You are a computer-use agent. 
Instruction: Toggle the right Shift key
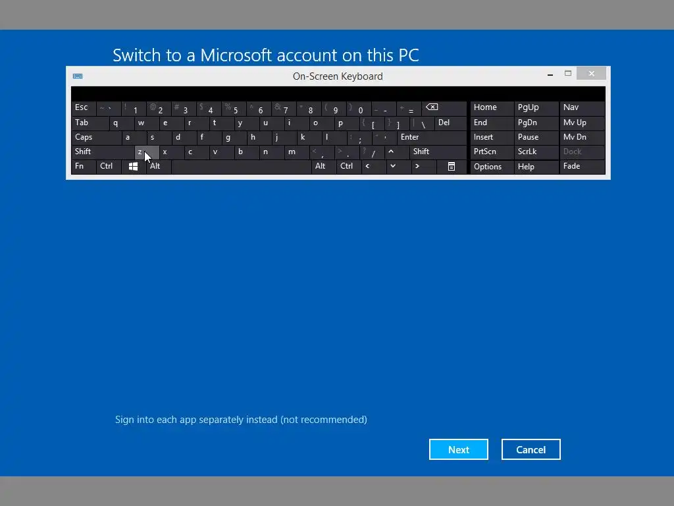click(x=438, y=152)
